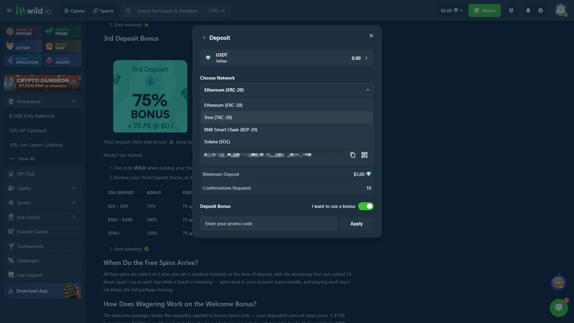Focus the Search for Games & Providers box

pos(176,11)
